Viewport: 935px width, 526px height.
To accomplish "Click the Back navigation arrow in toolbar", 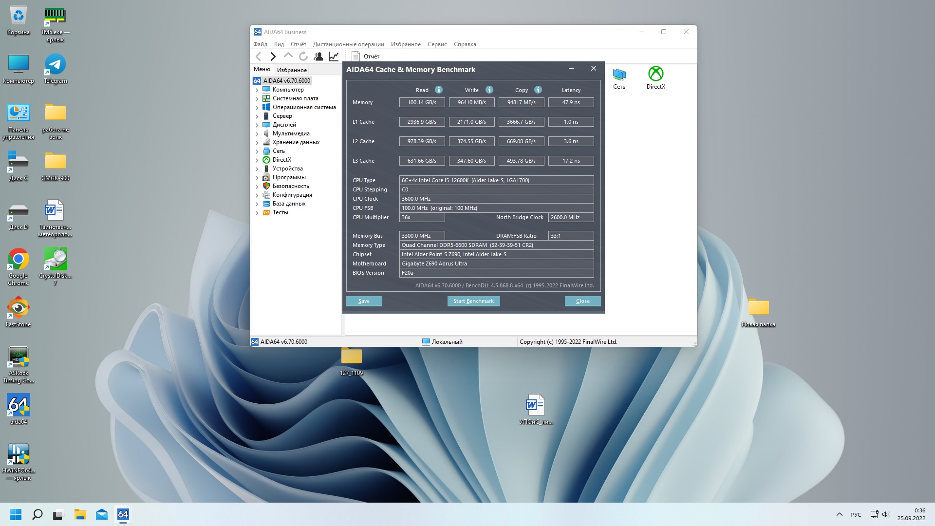I will (x=259, y=56).
